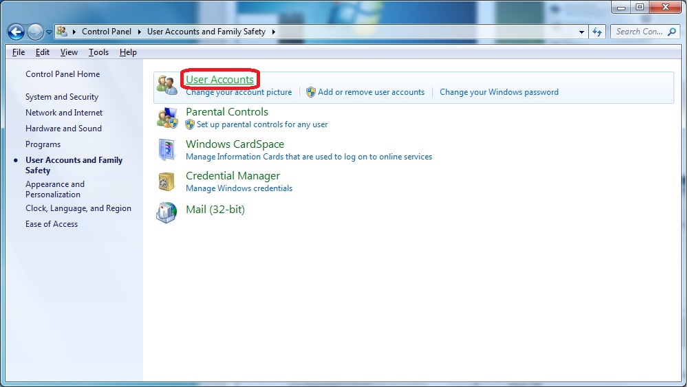Expand the arrow before Control Panel breadcrumb
This screenshot has width=688, height=387.
74,32
